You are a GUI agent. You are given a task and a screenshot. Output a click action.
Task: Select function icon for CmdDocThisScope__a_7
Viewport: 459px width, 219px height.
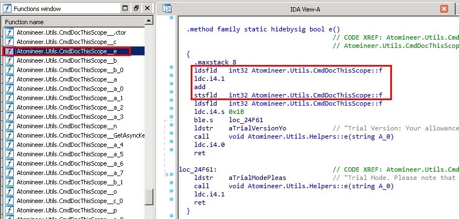9,173
